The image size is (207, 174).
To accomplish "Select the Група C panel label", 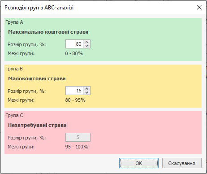I will (x=14, y=115).
